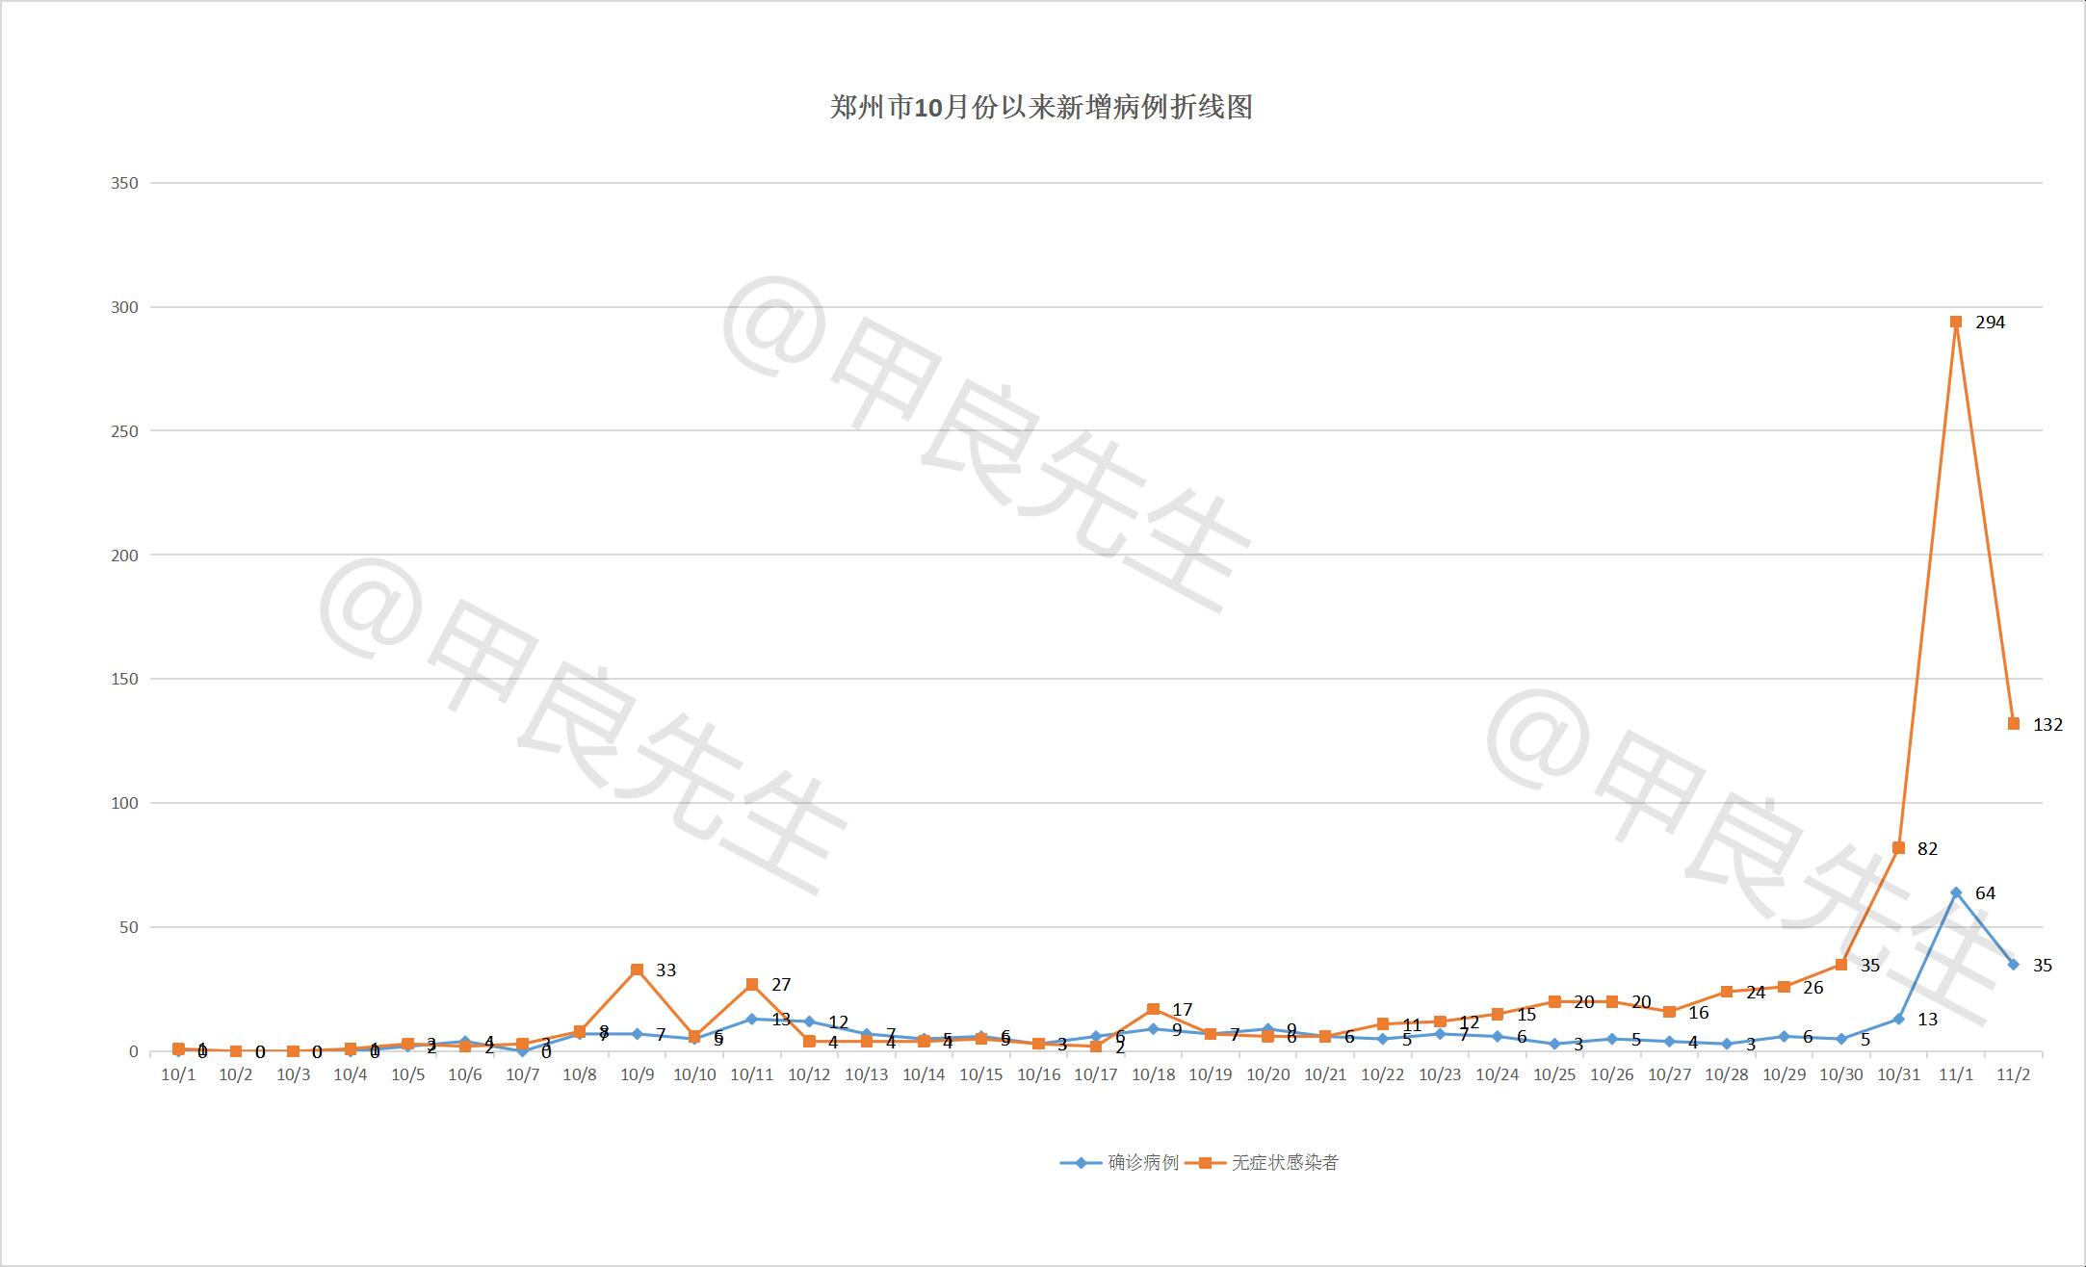Click the data label 294

[1990, 323]
